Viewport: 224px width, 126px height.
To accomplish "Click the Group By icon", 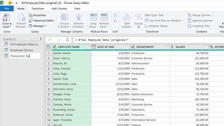I will pos(139,17).
